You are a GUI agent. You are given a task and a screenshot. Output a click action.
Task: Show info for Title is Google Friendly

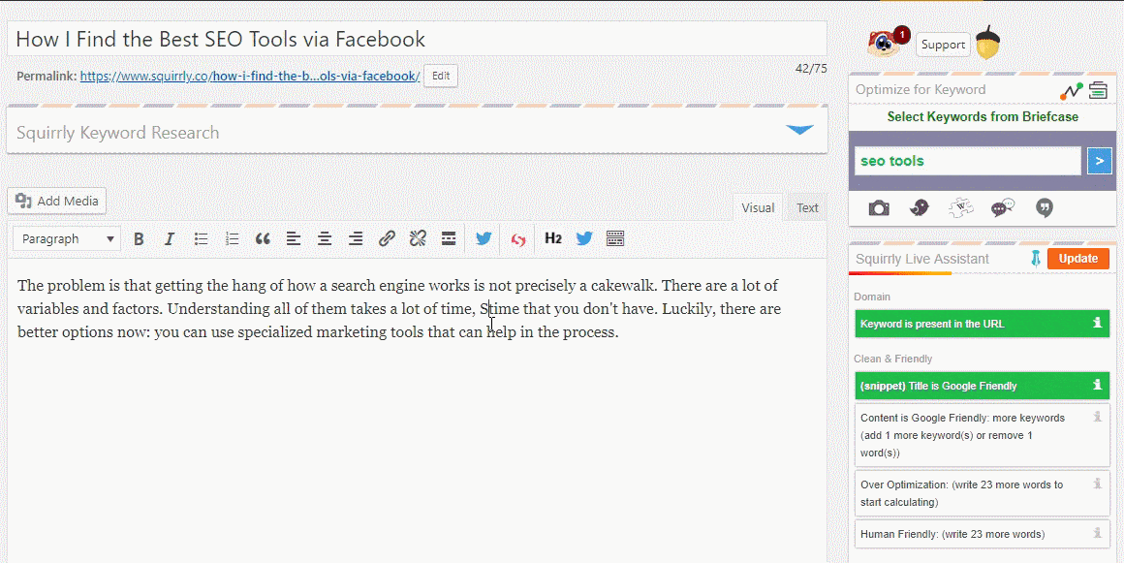tap(1097, 385)
